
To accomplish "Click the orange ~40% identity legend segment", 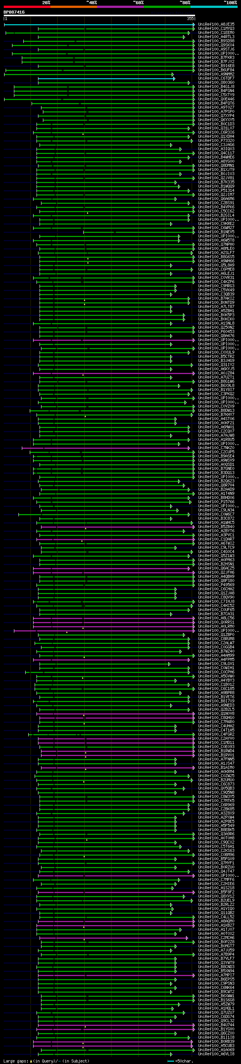I will (74, 7).
